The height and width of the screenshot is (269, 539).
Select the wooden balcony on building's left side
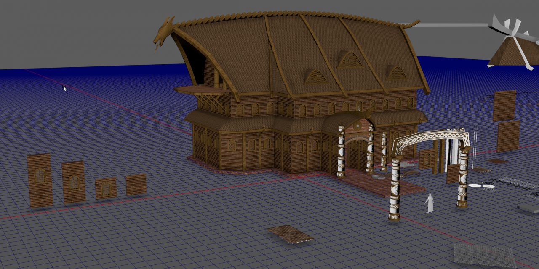[x=203, y=90]
